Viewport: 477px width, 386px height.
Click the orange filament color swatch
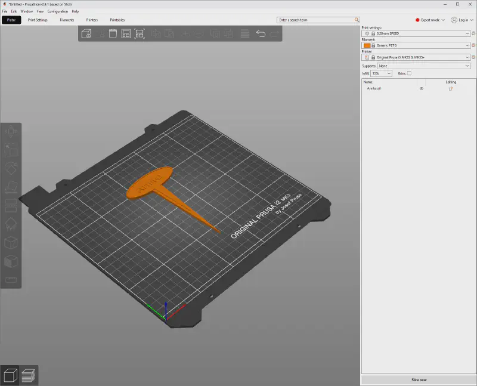click(x=367, y=45)
